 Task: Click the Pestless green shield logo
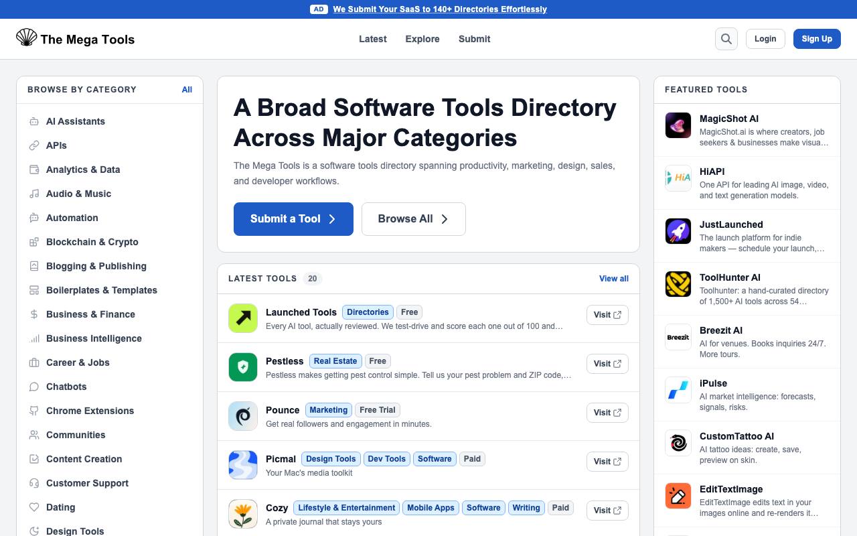(243, 367)
